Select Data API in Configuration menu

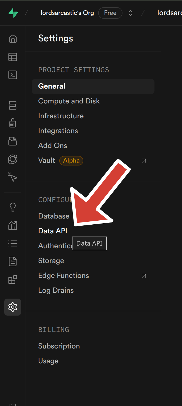(x=53, y=231)
